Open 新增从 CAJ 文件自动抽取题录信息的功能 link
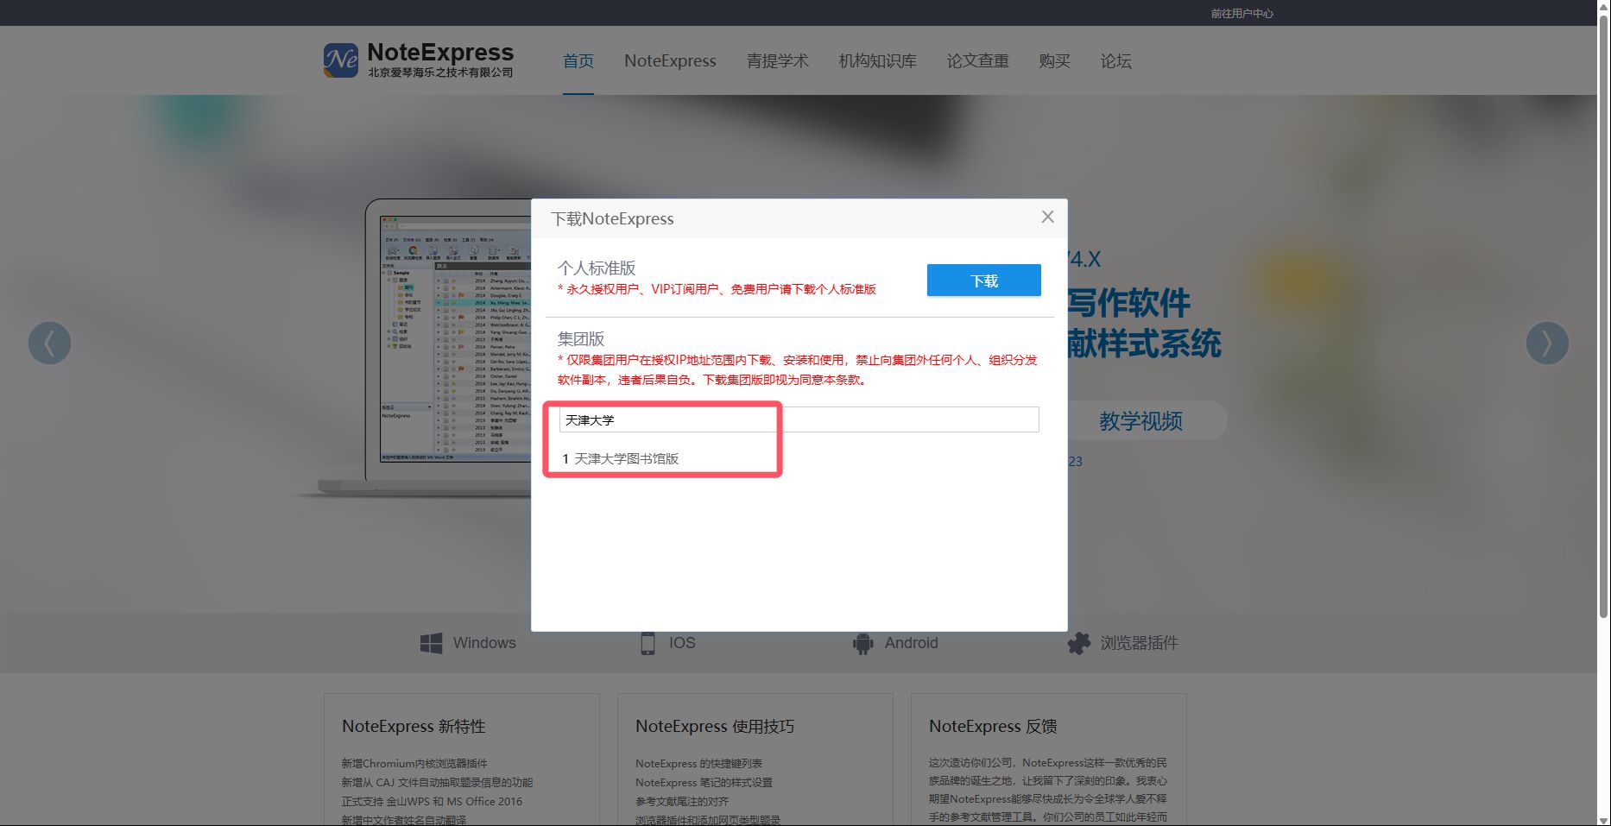Viewport: 1611px width, 826px height. (x=437, y=782)
